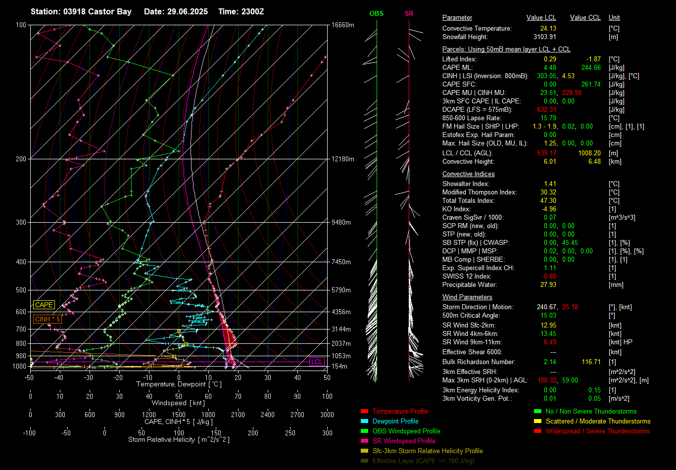This screenshot has width=676, height=470.
Task: Click the '5790m' height label
Action: [x=341, y=290]
